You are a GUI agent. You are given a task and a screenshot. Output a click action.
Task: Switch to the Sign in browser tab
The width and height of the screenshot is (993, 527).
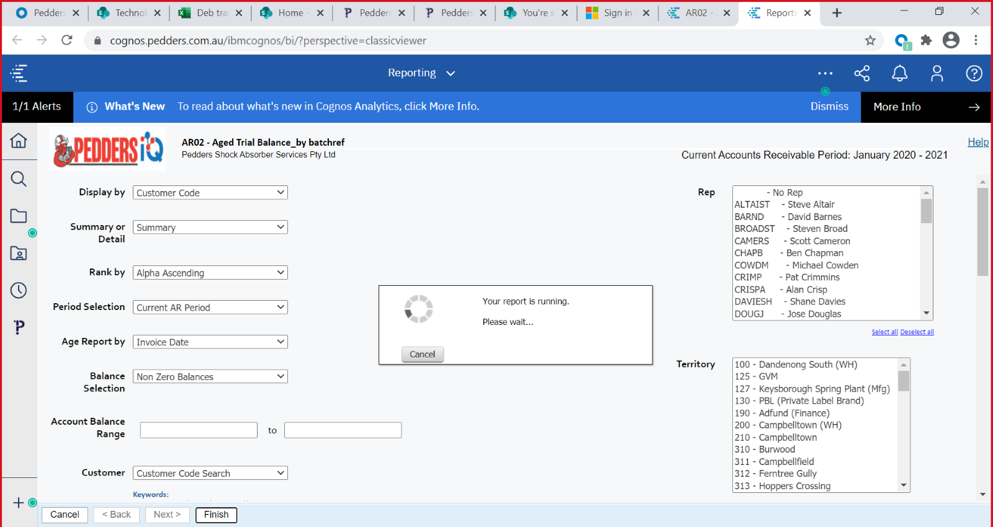point(618,13)
